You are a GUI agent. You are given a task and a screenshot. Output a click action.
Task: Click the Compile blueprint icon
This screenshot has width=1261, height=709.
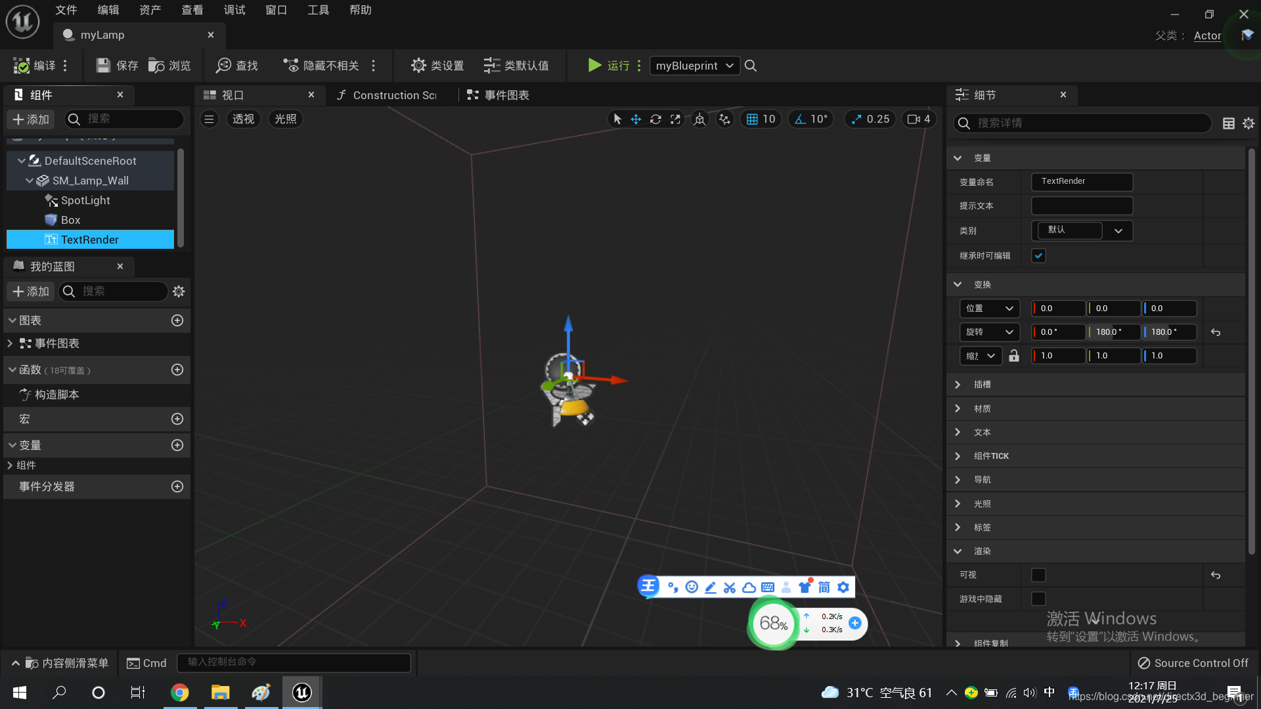tap(22, 66)
